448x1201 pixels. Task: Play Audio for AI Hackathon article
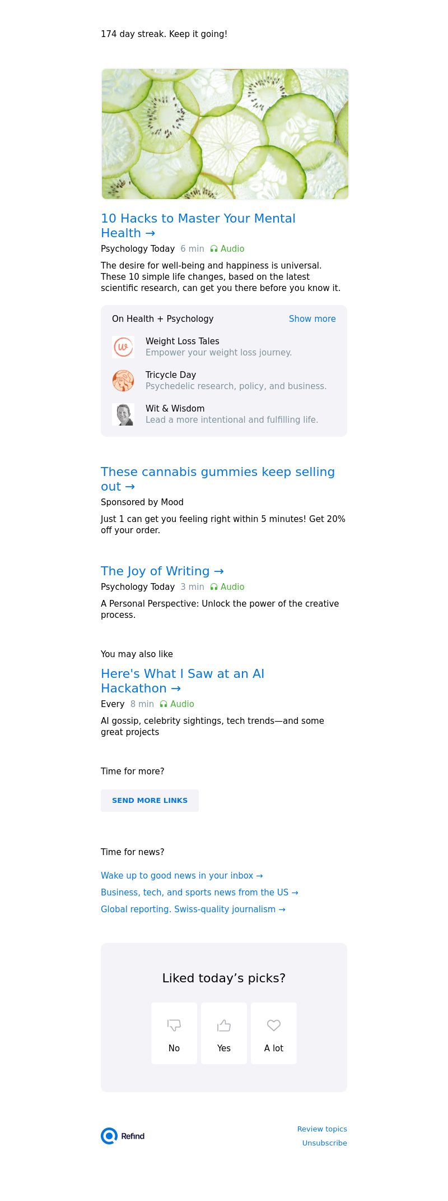coord(177,704)
